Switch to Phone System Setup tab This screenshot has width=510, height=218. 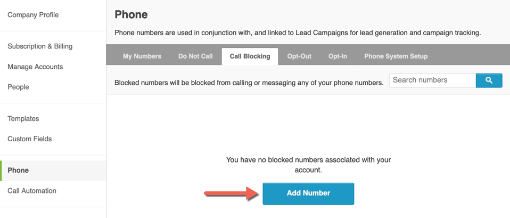tap(396, 56)
